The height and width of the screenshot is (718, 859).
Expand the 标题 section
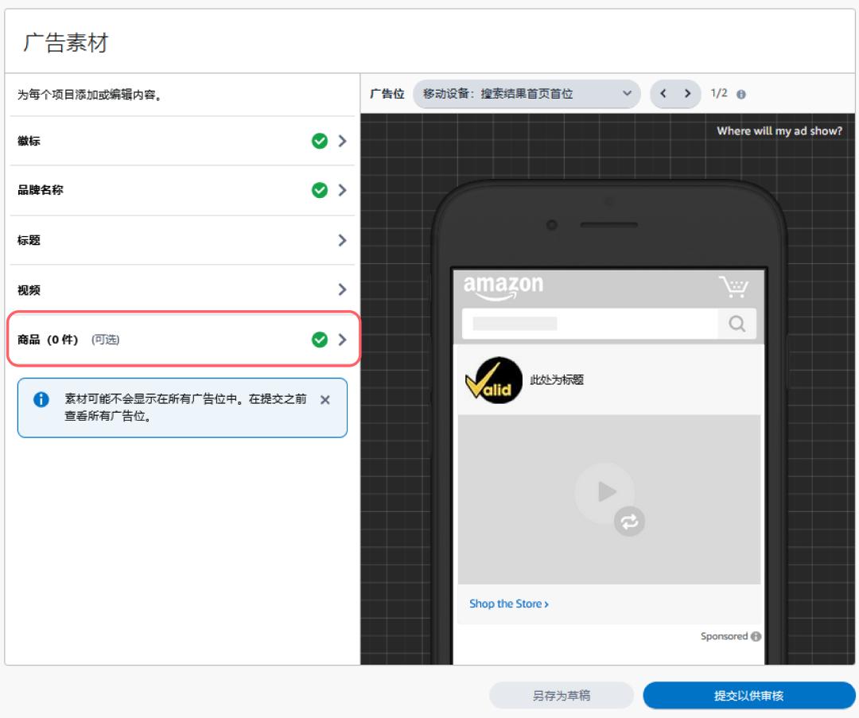coord(342,240)
